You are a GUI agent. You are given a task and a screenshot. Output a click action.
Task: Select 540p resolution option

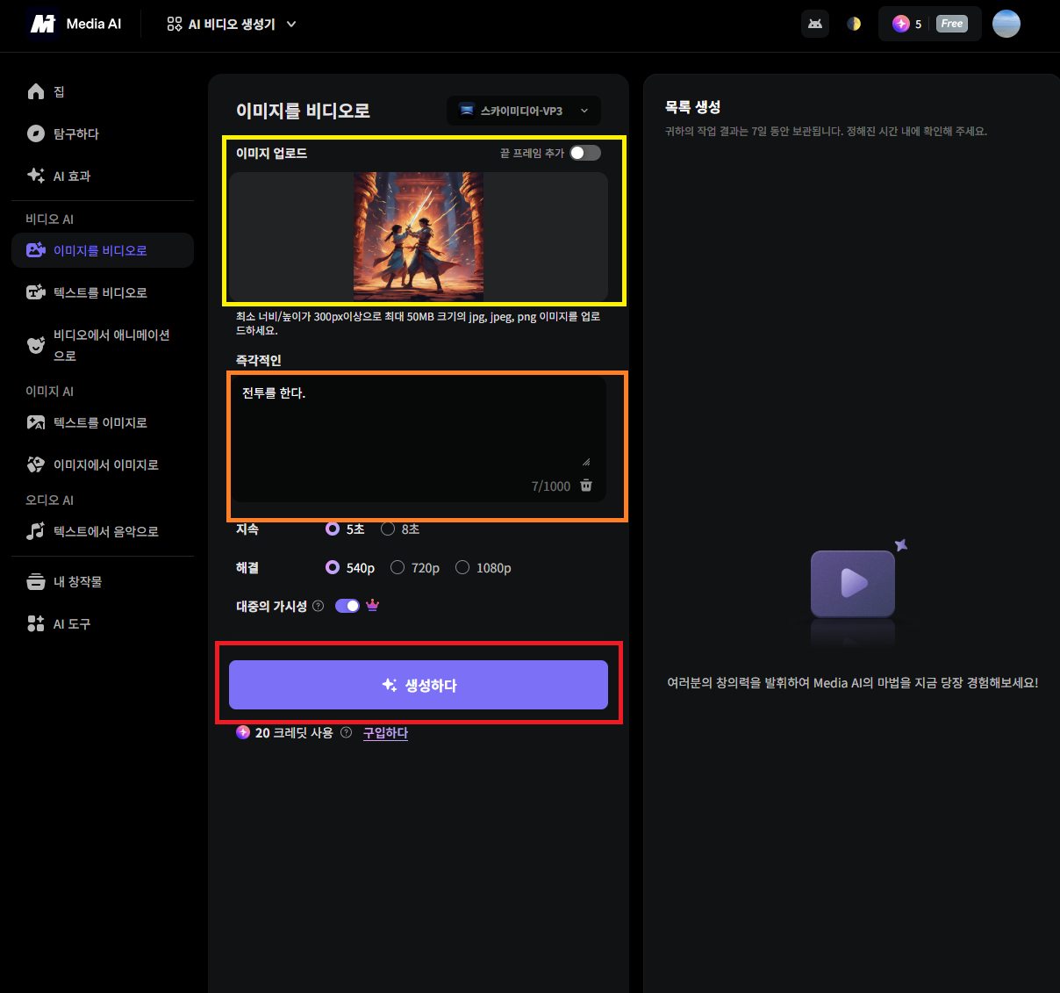pos(333,567)
